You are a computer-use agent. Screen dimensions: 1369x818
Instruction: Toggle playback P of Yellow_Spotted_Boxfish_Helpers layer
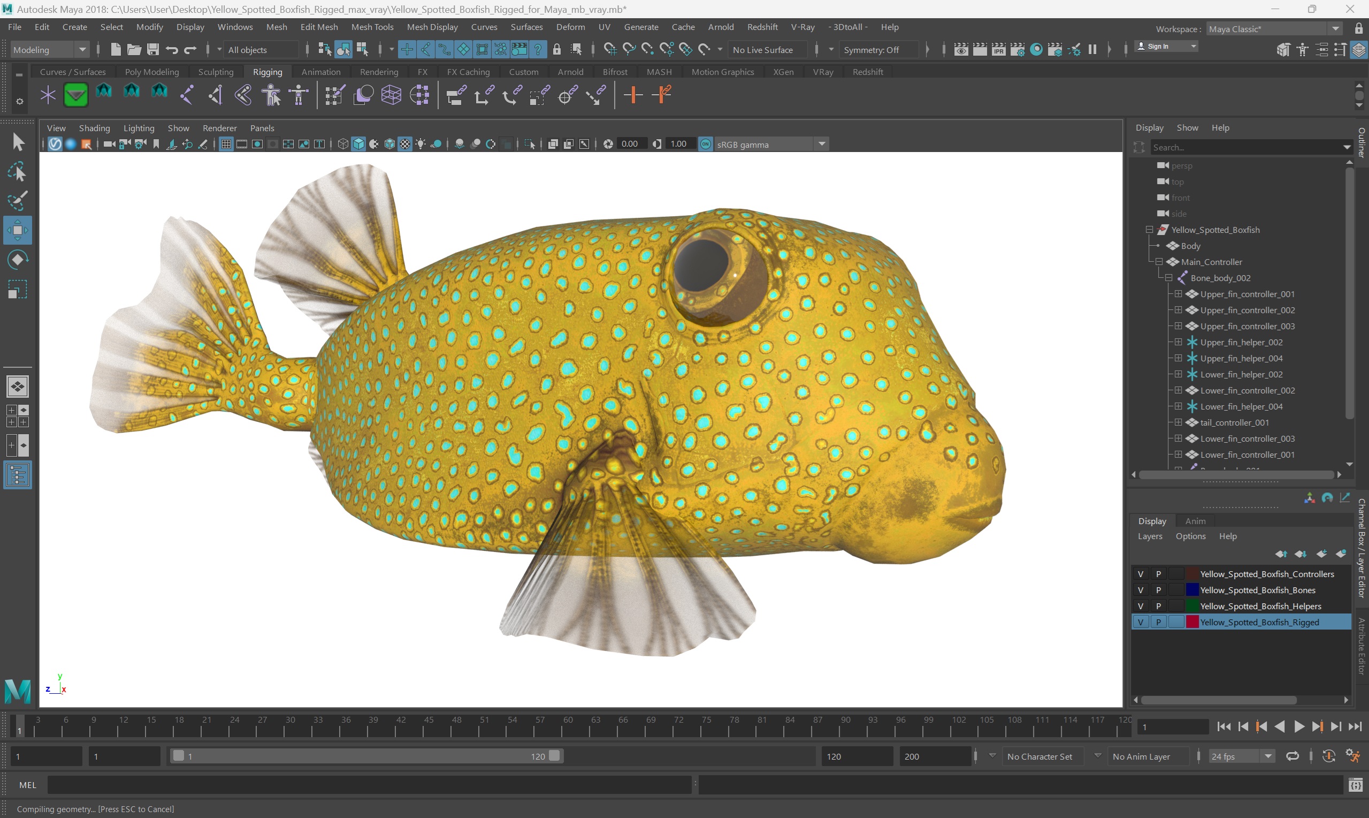click(1158, 606)
